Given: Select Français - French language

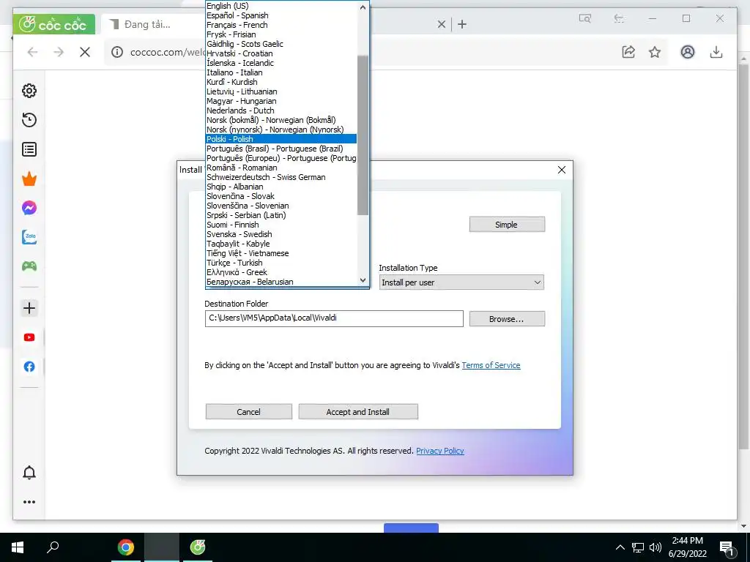Looking at the screenshot, I should 281,25.
